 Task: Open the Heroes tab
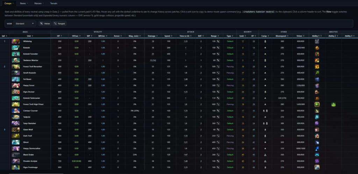[39, 4]
